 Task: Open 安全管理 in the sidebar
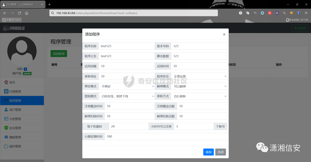[22, 128]
